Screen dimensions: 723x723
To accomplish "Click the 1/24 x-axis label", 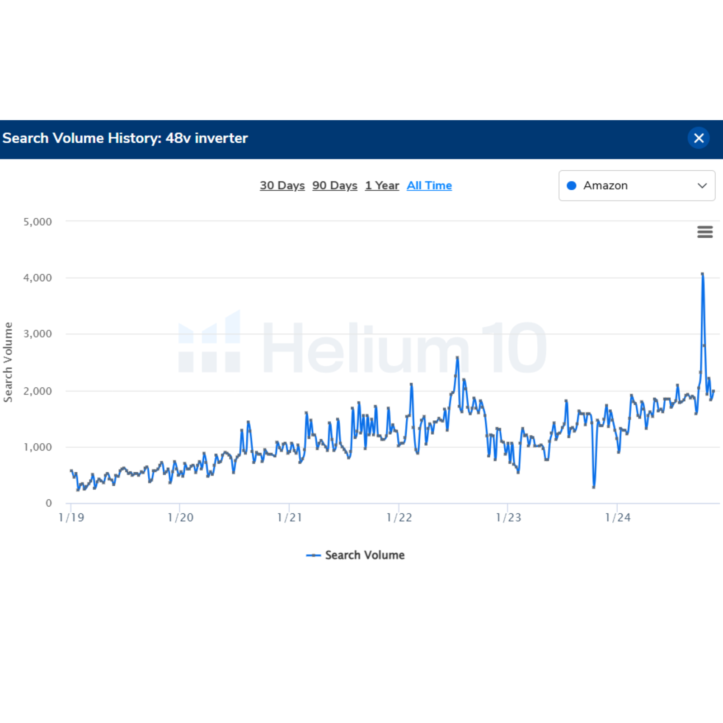I will pyautogui.click(x=618, y=517).
